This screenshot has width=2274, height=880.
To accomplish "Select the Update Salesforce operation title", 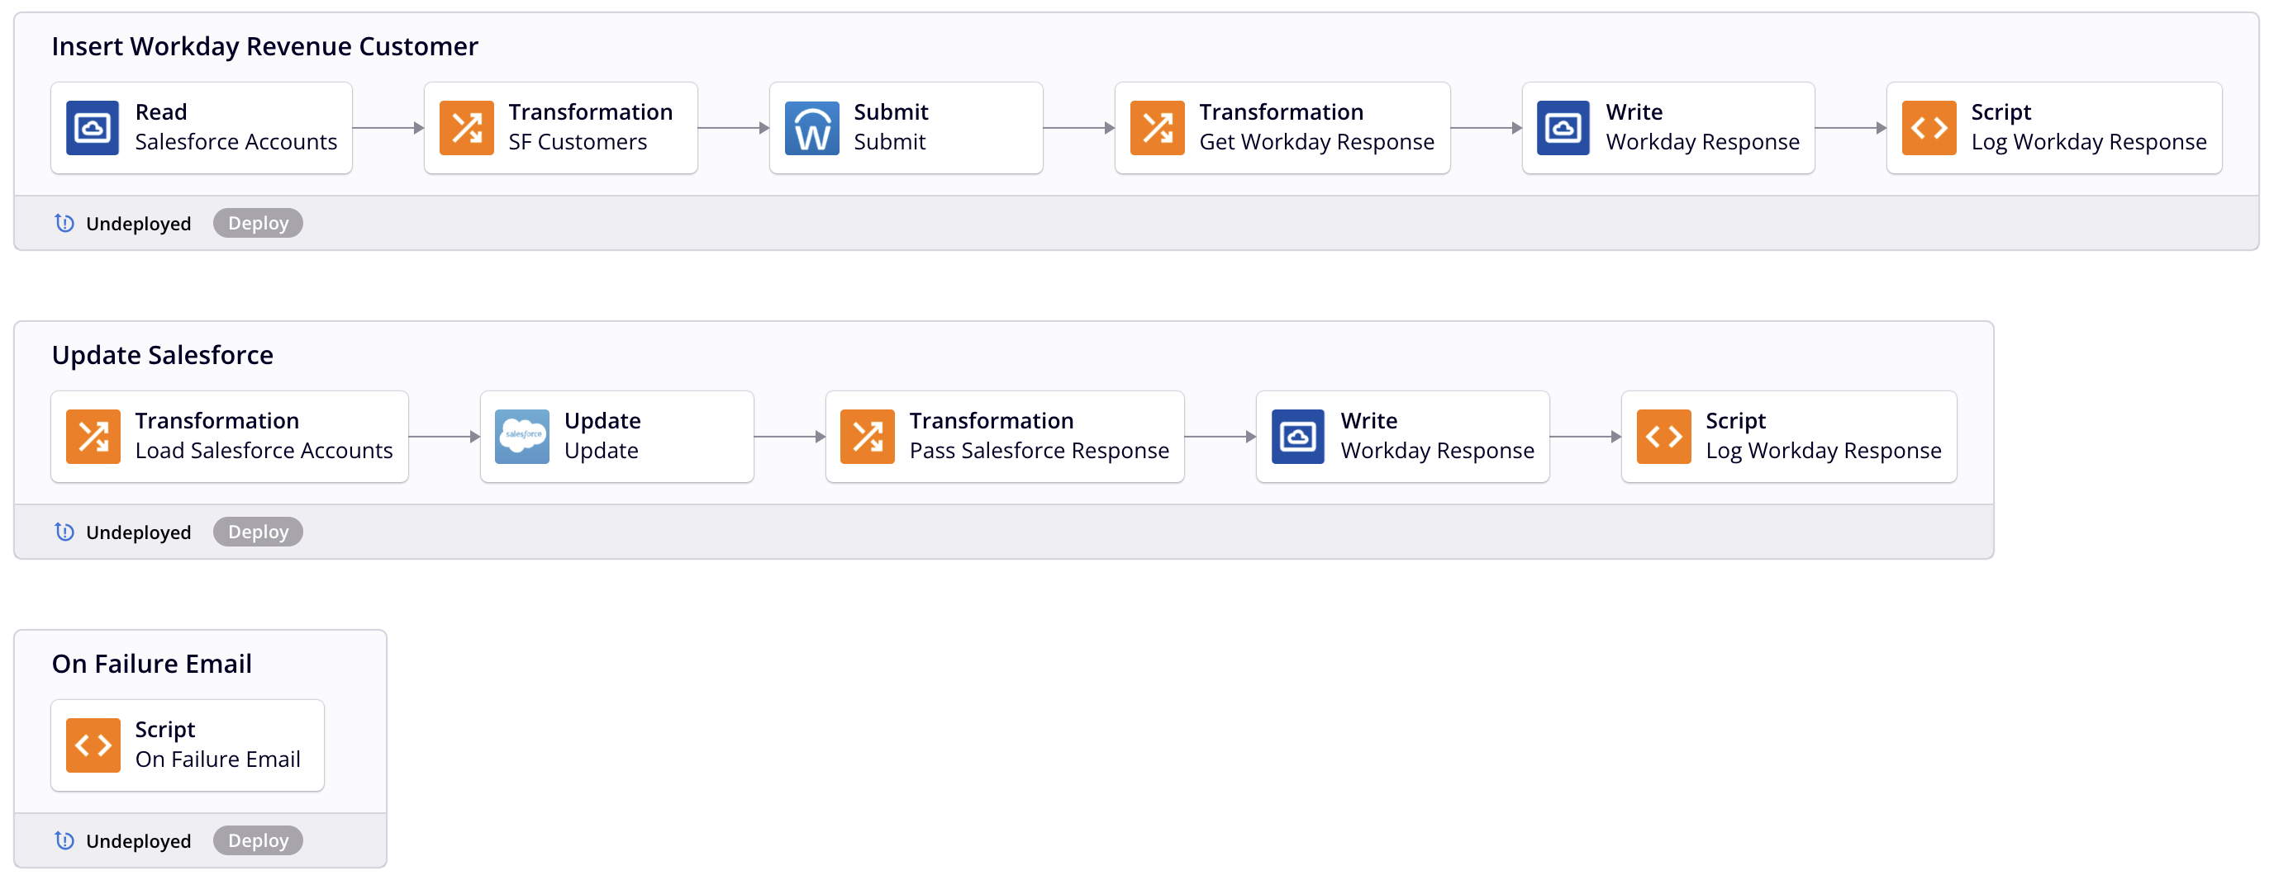I will click(163, 354).
